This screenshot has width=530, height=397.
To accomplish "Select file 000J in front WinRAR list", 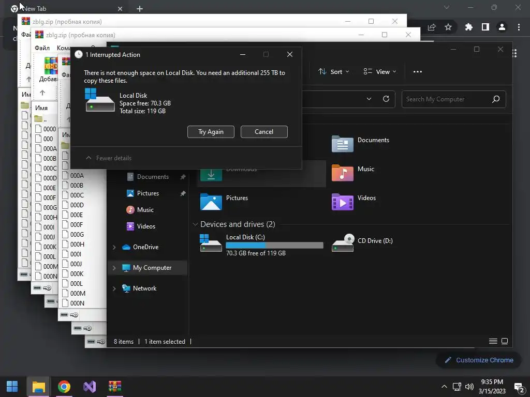I will click(76, 264).
